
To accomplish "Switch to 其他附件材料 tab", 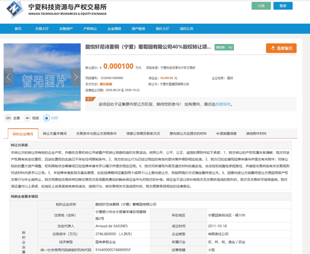I will (x=256, y=133).
